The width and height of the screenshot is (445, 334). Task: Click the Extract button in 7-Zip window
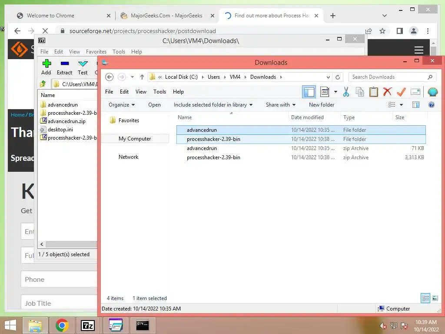pos(64,67)
